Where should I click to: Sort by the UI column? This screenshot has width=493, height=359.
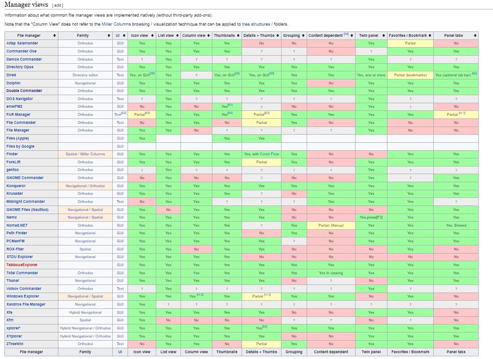[124, 35]
